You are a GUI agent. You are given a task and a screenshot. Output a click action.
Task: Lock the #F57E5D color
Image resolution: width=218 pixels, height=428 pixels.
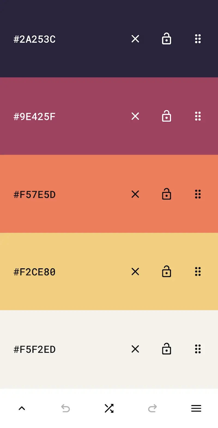click(166, 194)
